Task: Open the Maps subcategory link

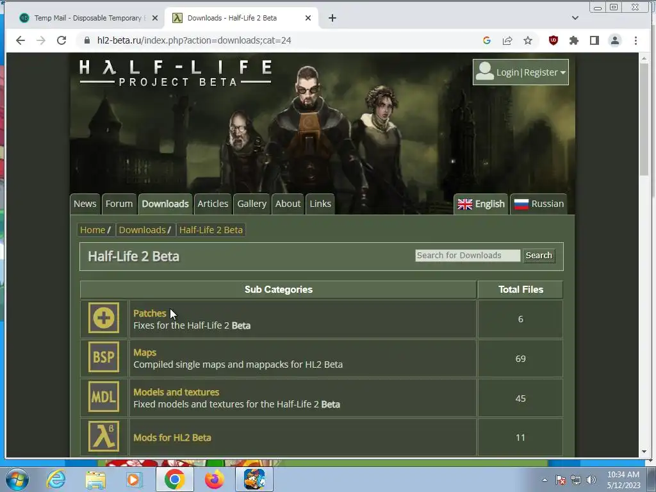Action: [x=145, y=352]
